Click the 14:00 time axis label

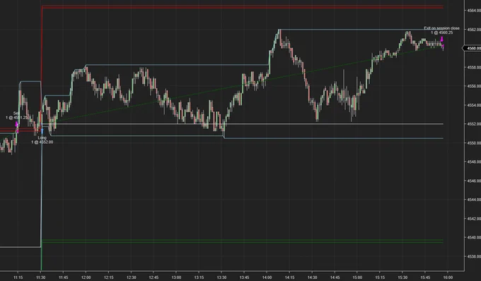pos(267,277)
